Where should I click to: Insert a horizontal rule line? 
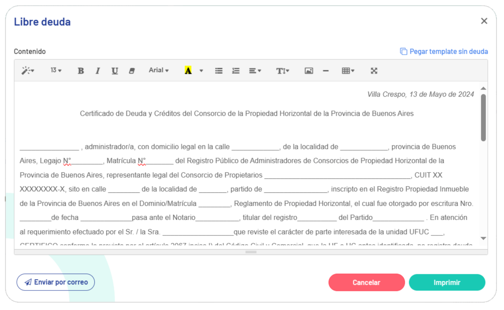(x=326, y=71)
